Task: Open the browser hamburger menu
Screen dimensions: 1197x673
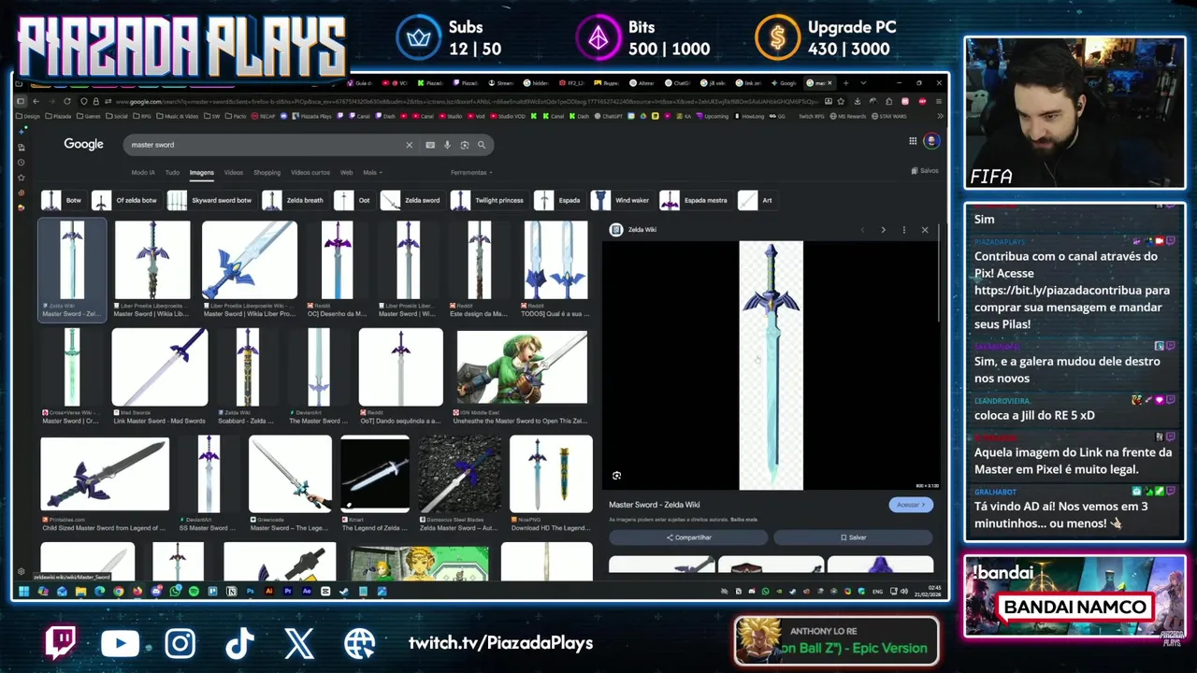Action: click(938, 101)
